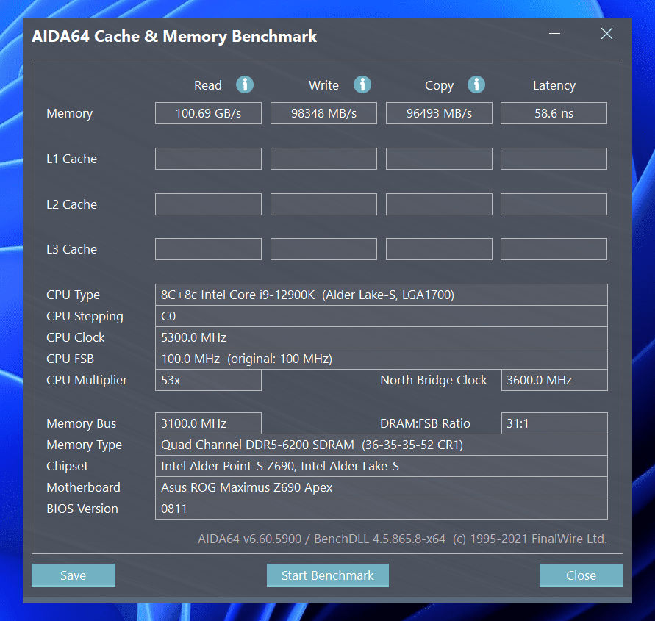
Task: Click the empty L3 Cache Read field
Action: (x=209, y=249)
